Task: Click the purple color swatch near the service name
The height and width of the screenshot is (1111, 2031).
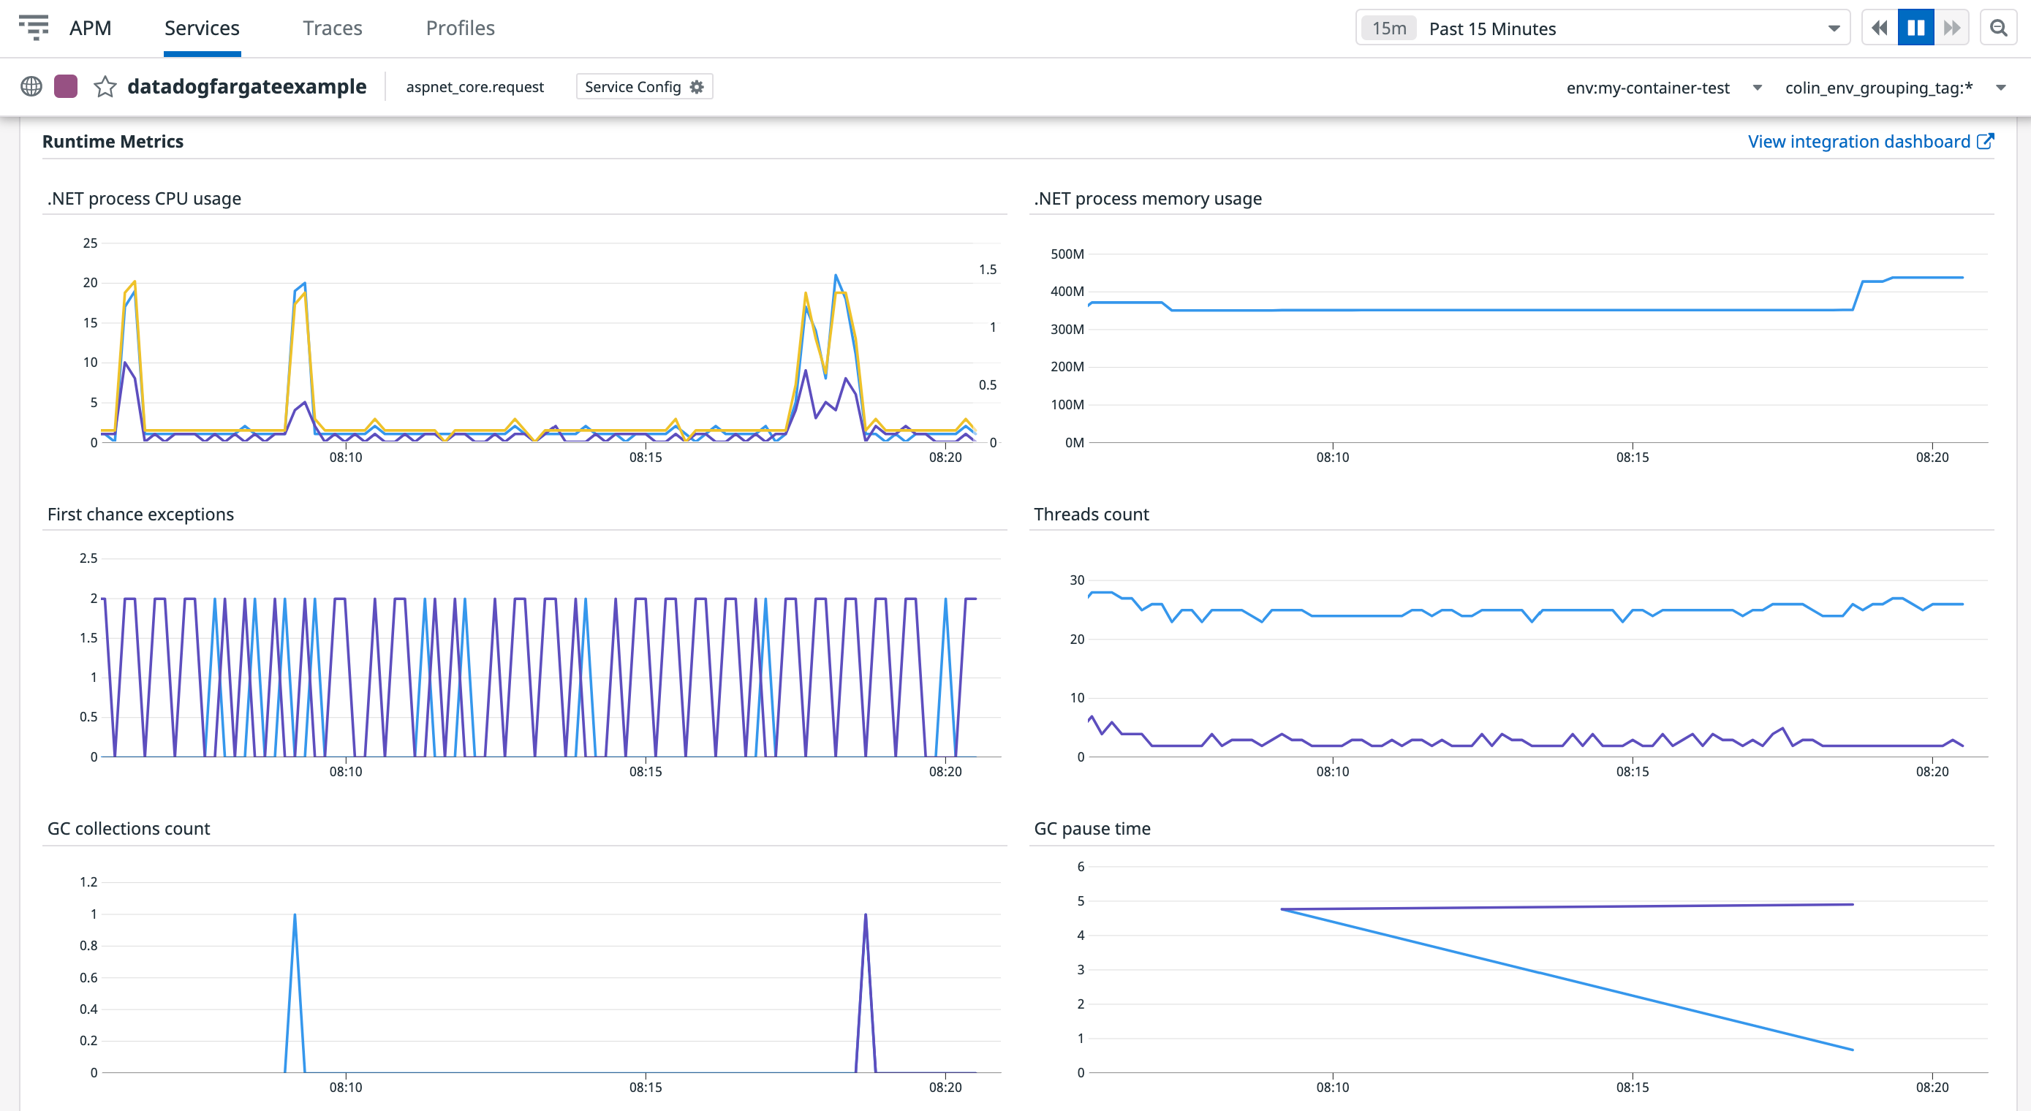Action: (67, 86)
